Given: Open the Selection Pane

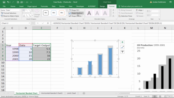Looking at the screenshot, I should coord(125,16).
